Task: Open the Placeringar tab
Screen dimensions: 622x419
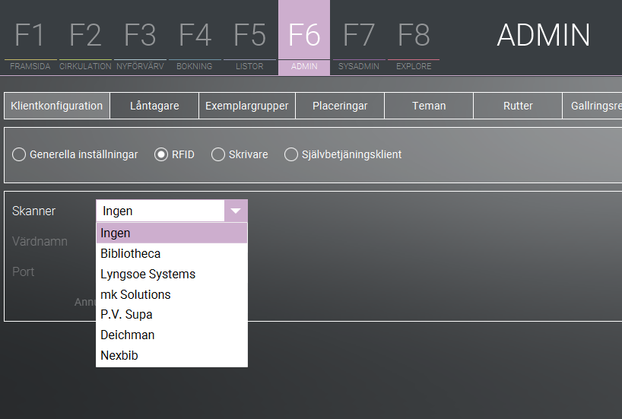Action: click(340, 106)
